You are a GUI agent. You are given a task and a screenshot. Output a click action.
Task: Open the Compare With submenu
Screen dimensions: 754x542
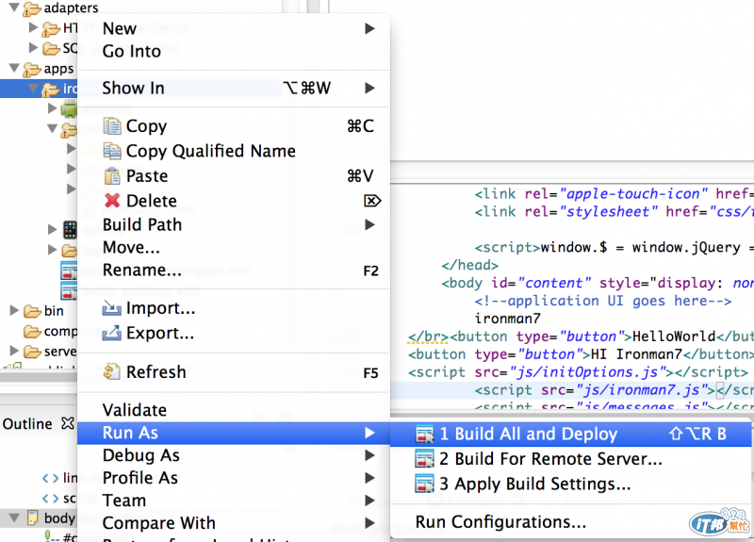pos(233,523)
